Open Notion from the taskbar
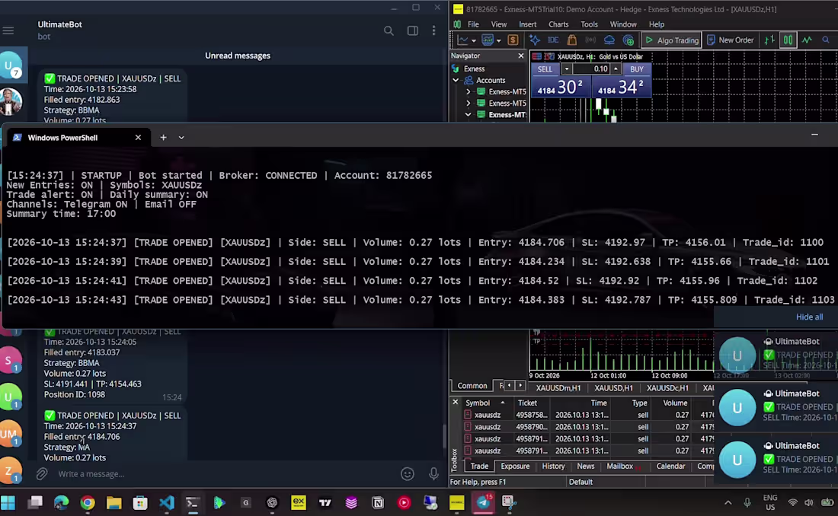Screen dimensions: 838x516 (x=378, y=502)
